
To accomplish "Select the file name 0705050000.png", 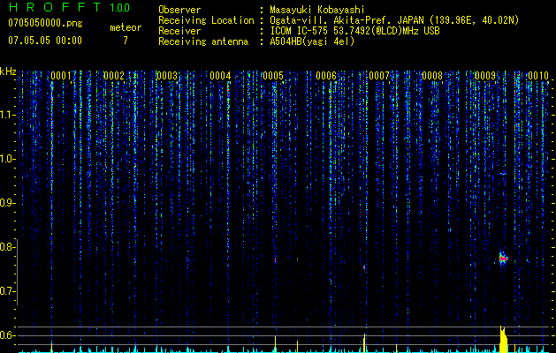I will pyautogui.click(x=45, y=23).
